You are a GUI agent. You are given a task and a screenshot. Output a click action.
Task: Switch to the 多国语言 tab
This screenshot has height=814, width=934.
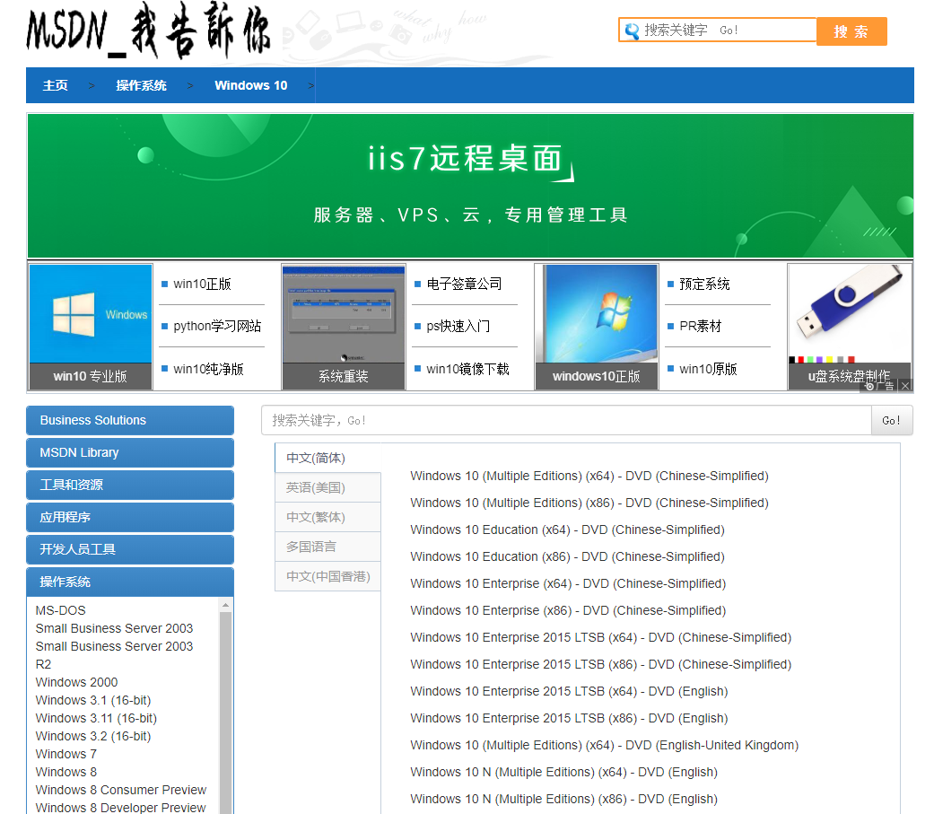(x=327, y=547)
